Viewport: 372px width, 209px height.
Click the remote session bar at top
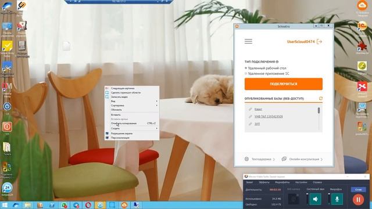pos(119,1)
